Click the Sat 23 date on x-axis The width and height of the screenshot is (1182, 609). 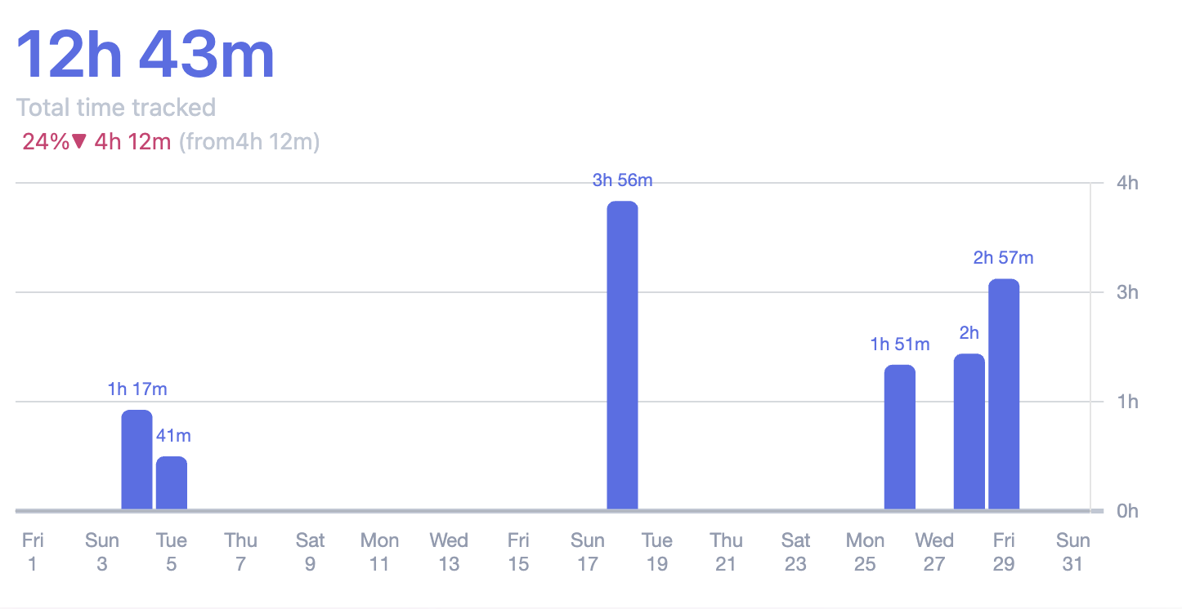click(x=795, y=552)
